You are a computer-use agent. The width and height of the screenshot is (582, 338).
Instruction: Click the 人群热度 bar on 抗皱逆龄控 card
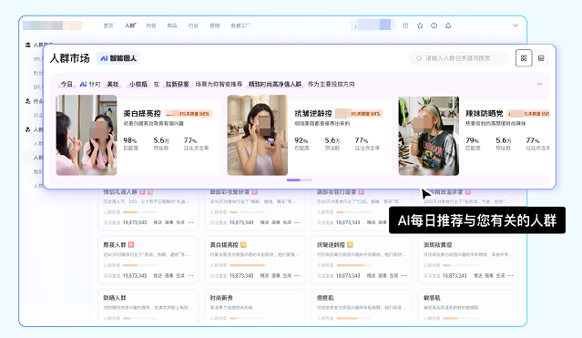[354, 265]
